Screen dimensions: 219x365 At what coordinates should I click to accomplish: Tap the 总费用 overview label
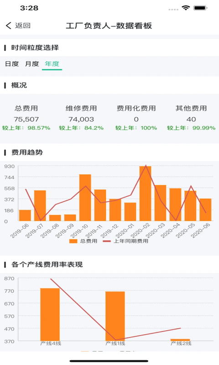[26, 108]
